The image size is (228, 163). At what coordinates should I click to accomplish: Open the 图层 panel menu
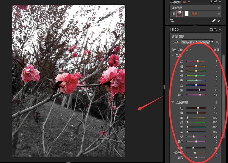(x=219, y=2)
